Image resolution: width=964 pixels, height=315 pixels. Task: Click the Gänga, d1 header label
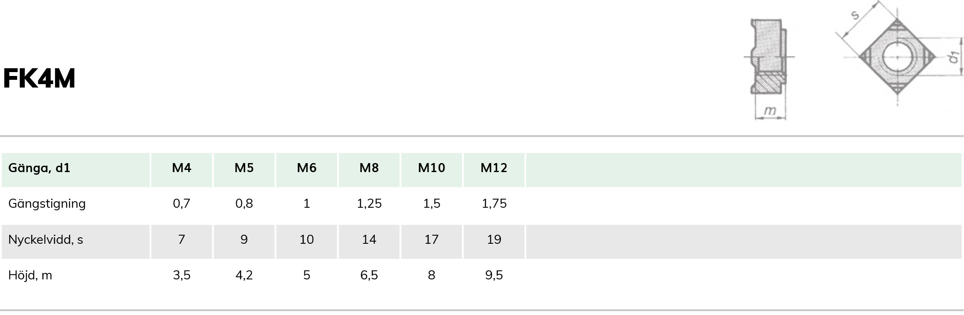pyautogui.click(x=39, y=168)
